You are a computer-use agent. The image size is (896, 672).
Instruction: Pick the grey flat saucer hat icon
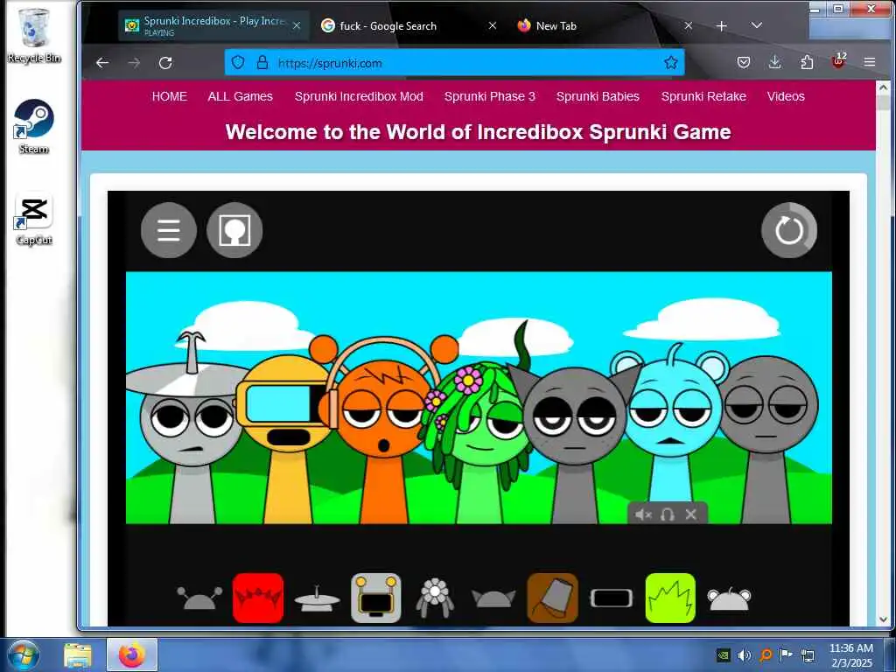coord(317,598)
